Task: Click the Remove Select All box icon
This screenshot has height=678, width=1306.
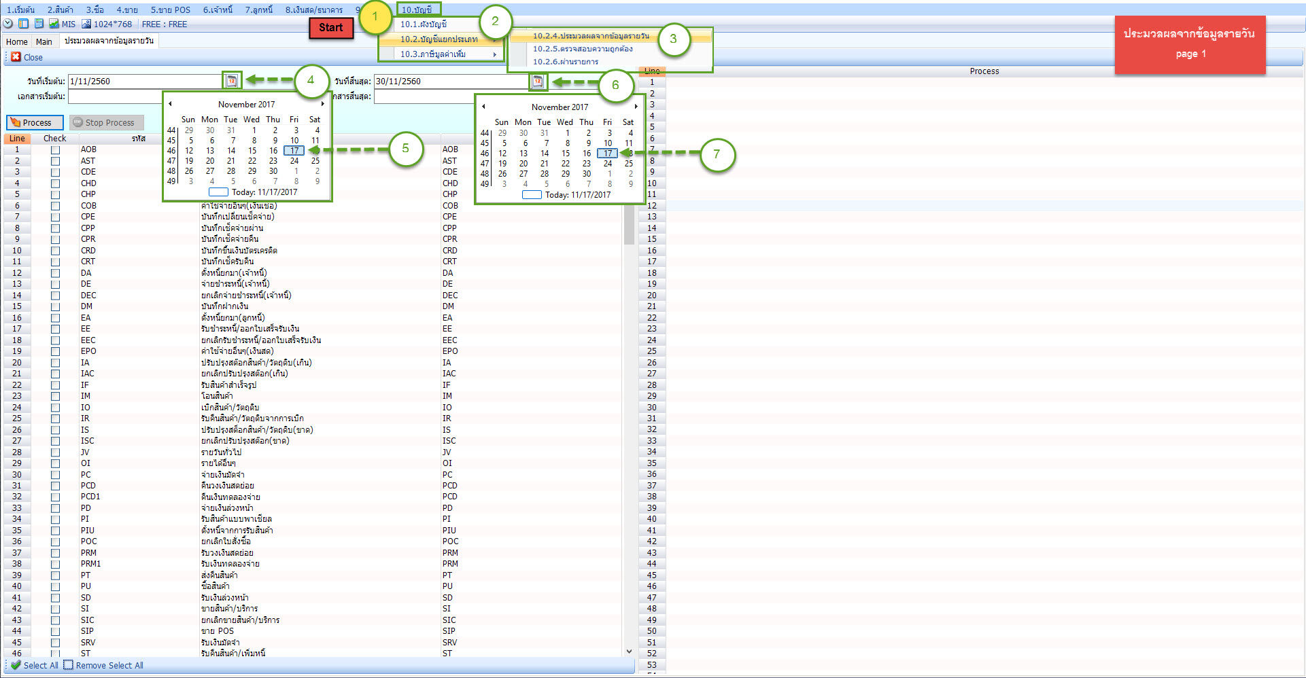Action: (68, 665)
